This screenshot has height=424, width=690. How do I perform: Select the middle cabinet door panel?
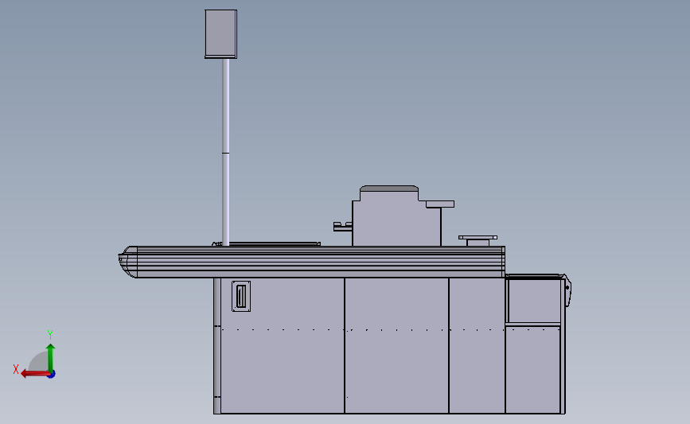click(x=396, y=345)
